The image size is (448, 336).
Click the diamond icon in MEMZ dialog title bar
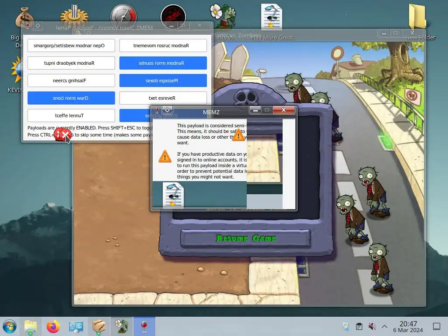coord(168,110)
